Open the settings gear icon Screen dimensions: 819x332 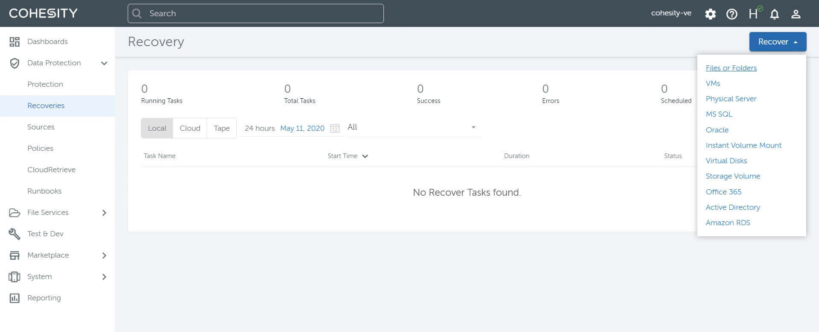710,14
